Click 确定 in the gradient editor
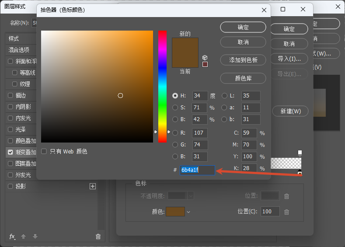This screenshot has height=247, width=345. (289, 29)
